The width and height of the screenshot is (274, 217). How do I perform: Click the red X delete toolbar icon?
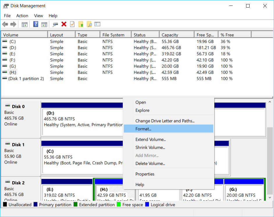[x=64, y=24]
